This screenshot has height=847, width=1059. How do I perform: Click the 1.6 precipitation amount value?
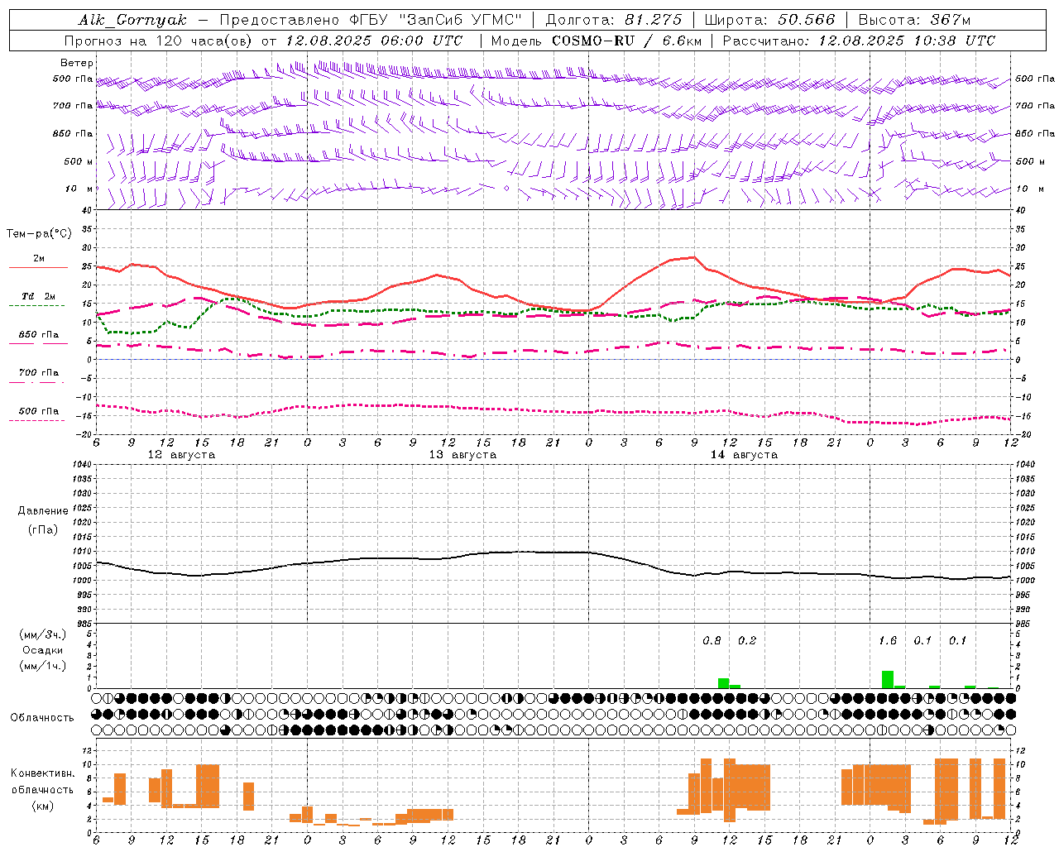[x=888, y=641]
